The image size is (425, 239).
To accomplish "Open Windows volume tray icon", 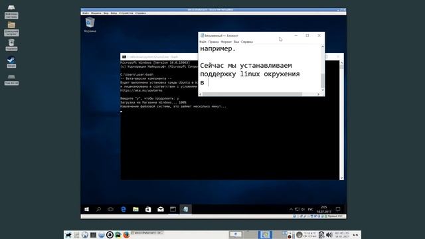I will click(303, 209).
